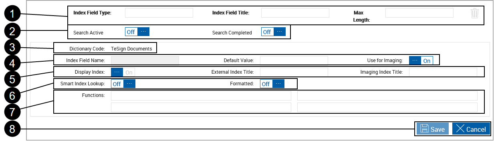Click the Imaging Index Title field
This screenshot has width=498, height=145.
tap(443, 72)
